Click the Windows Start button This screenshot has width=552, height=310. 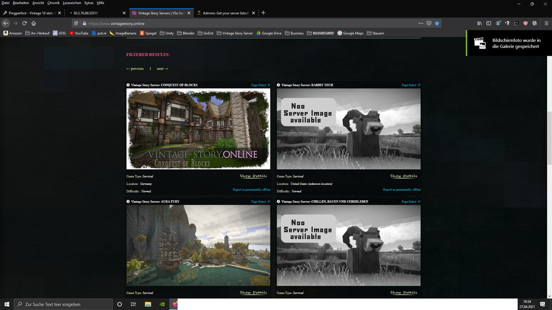pos(7,304)
